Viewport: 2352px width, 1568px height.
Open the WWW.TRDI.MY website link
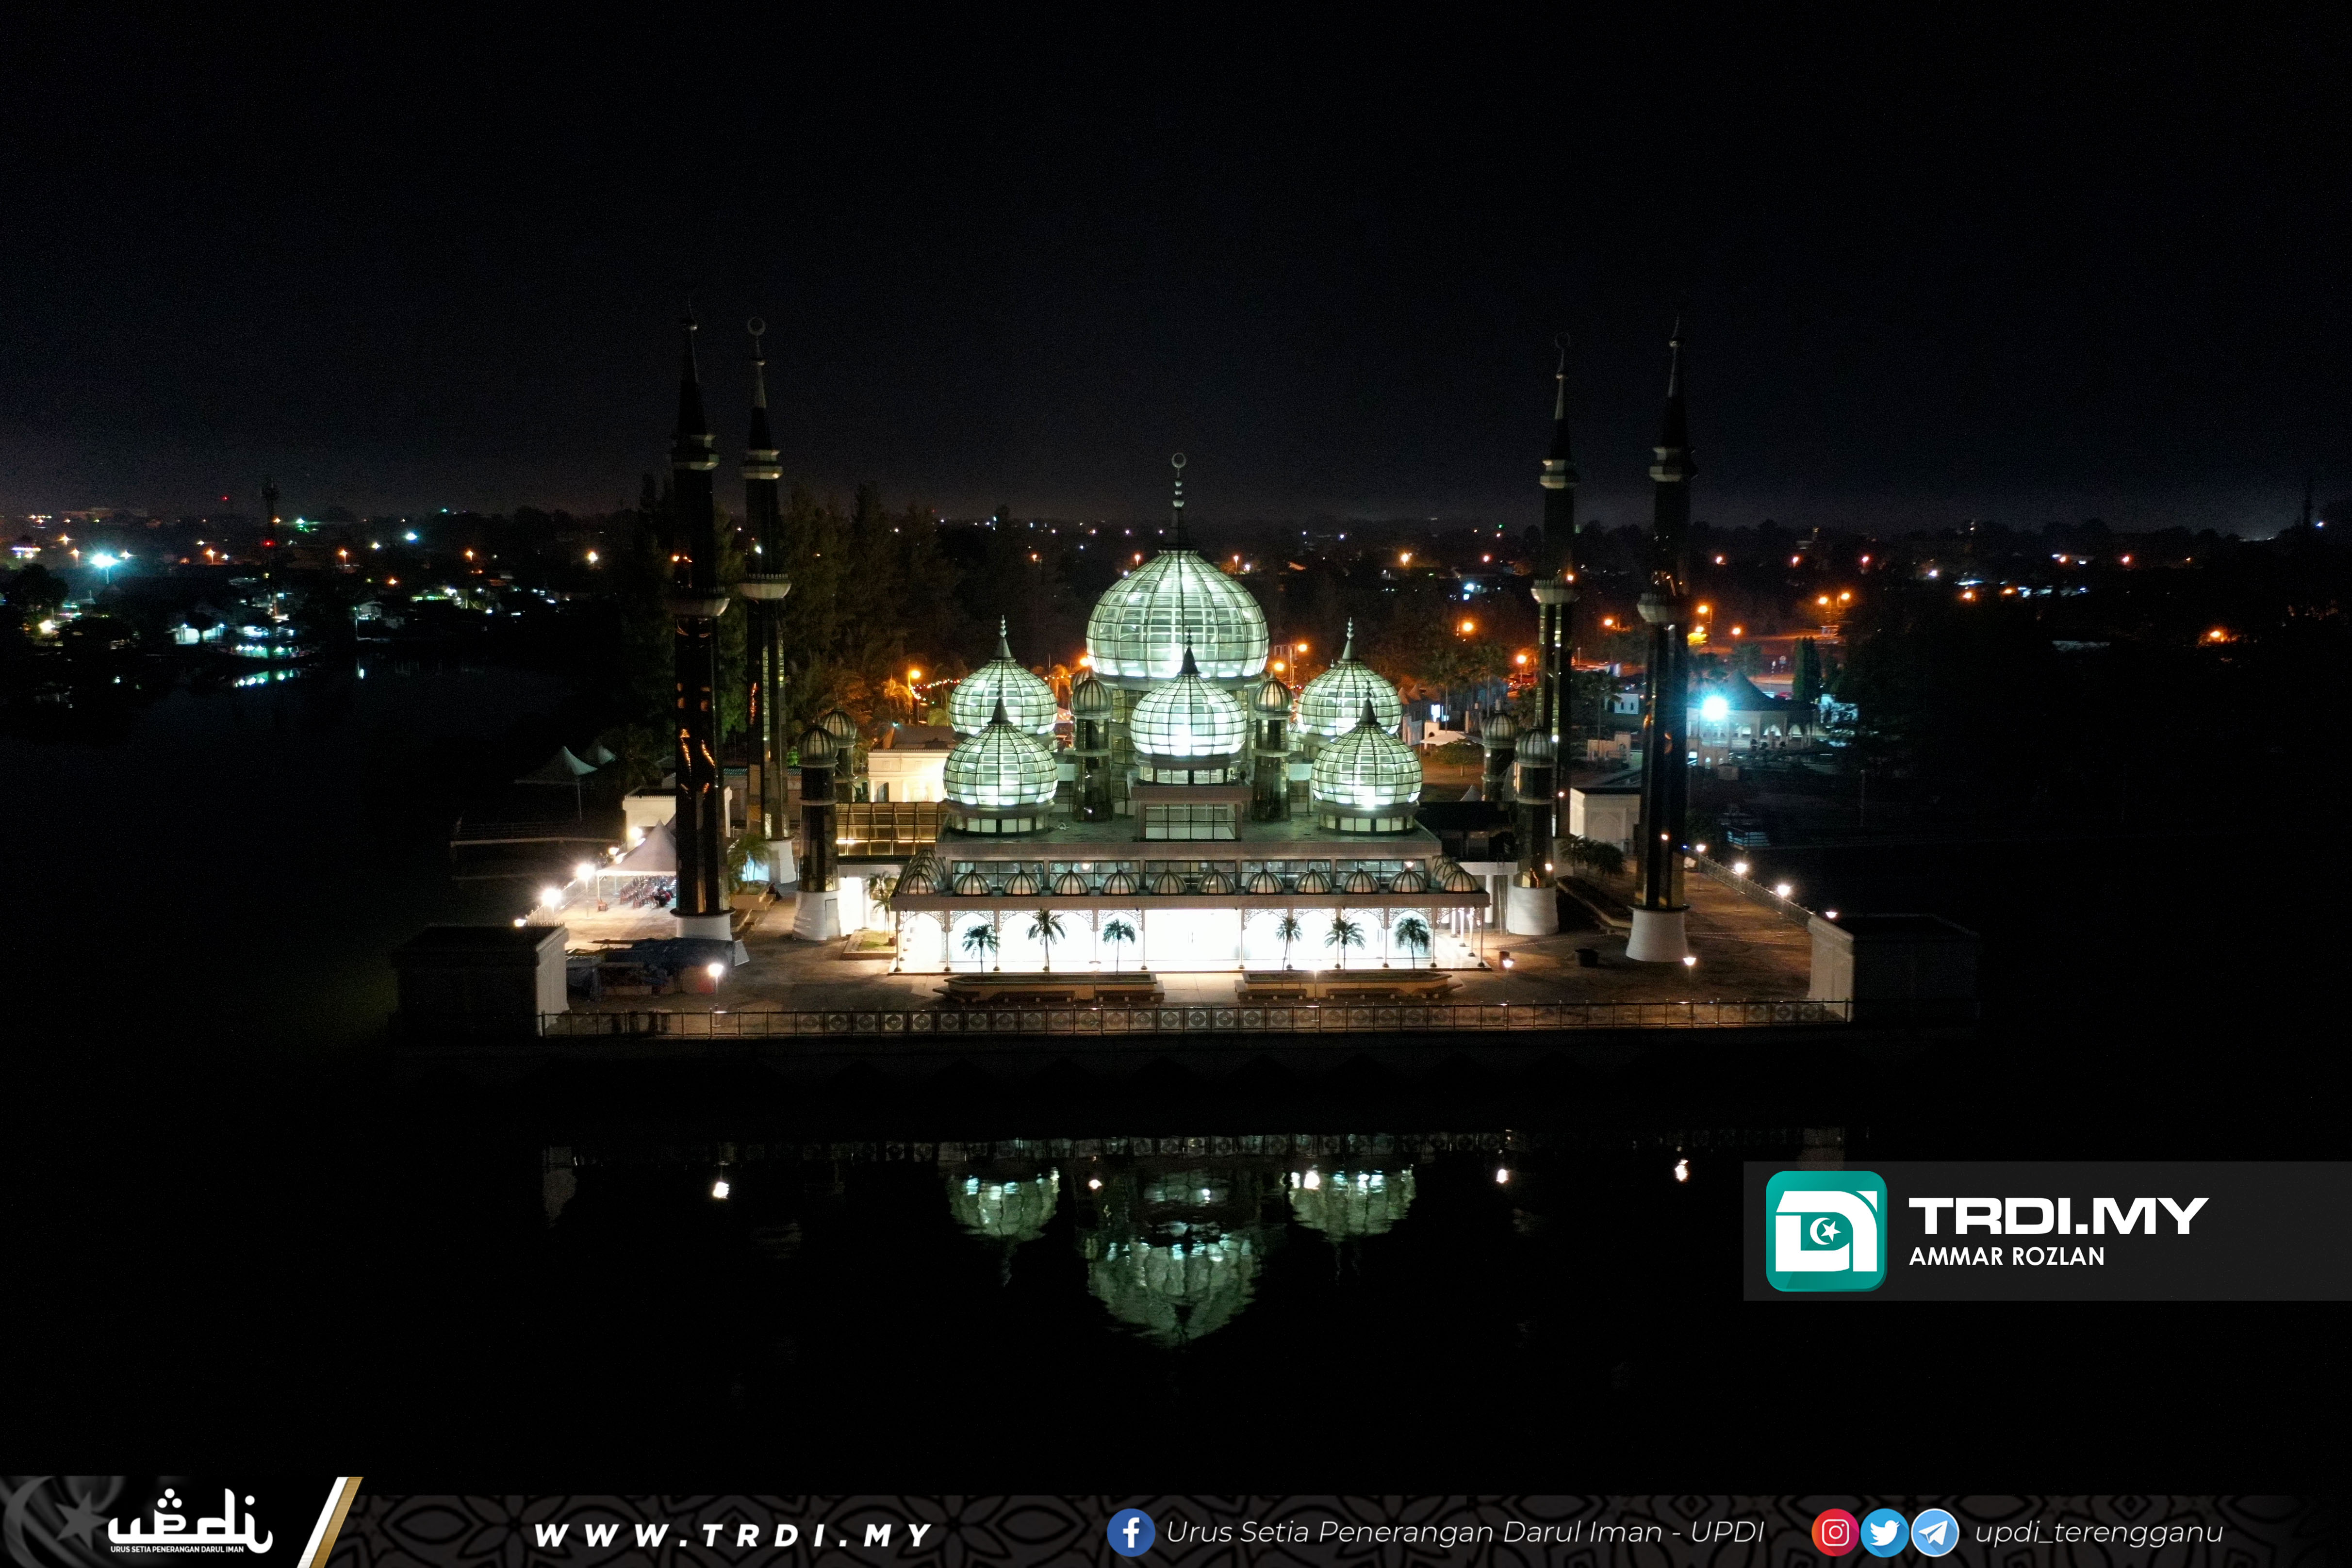click(733, 1534)
